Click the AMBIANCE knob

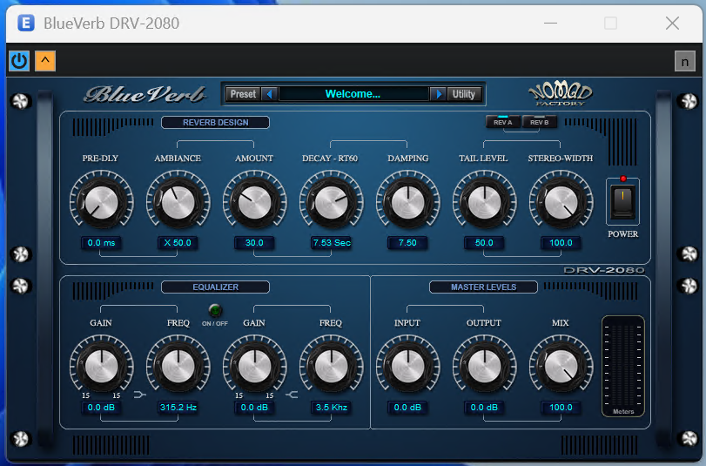point(178,202)
